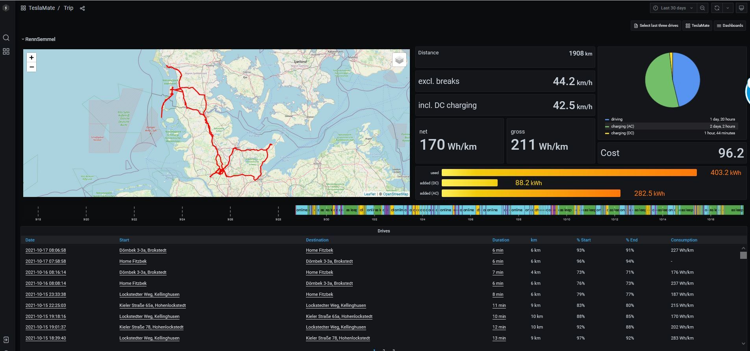Image resolution: width=750 pixels, height=351 pixels.
Task: Open the dashboards grid icon in sidebar
Action: click(6, 52)
